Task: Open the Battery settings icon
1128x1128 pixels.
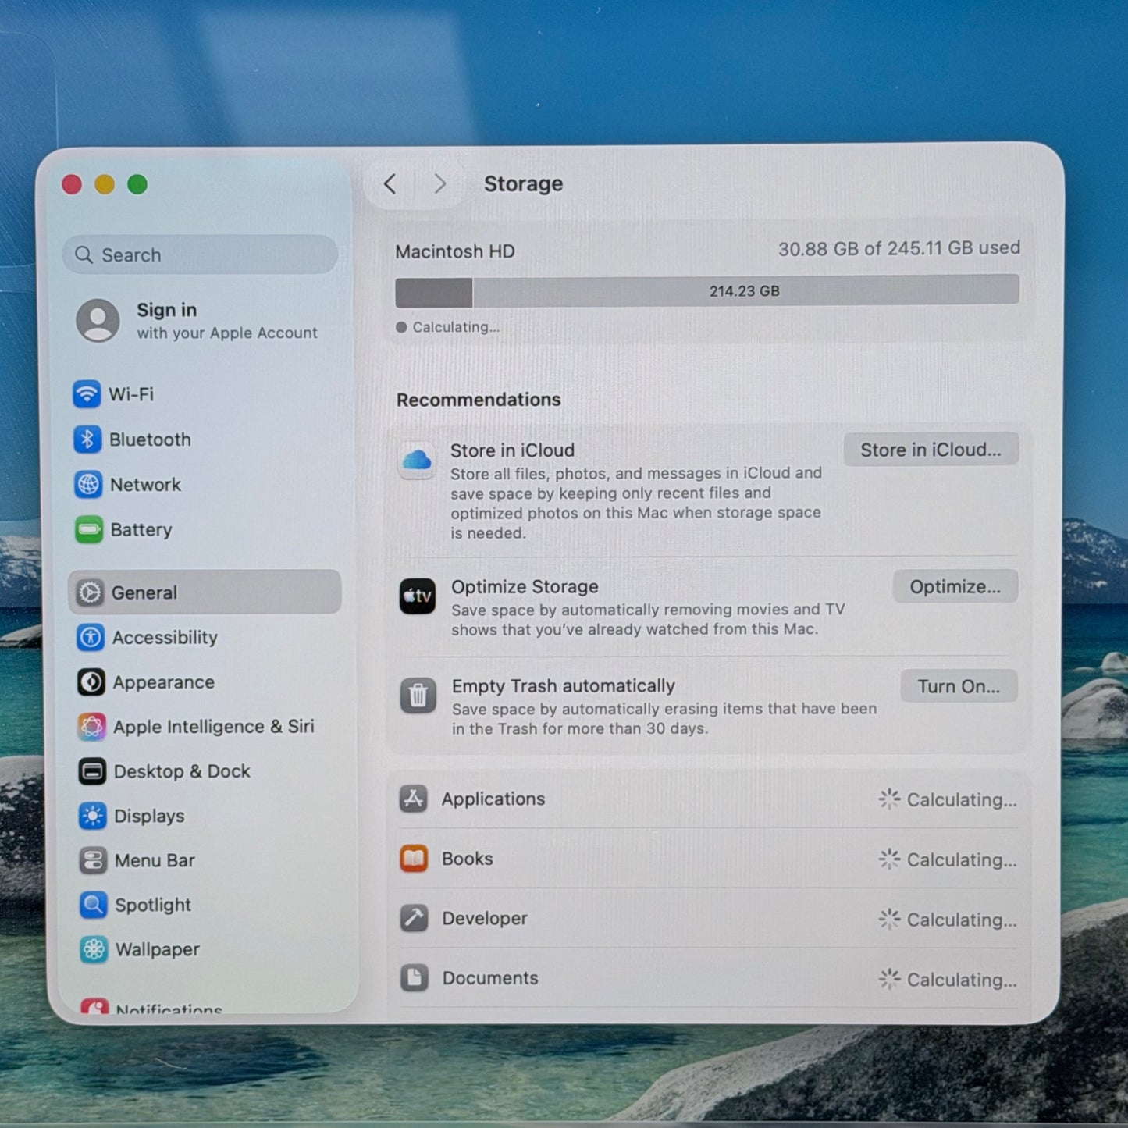Action: pos(89,530)
